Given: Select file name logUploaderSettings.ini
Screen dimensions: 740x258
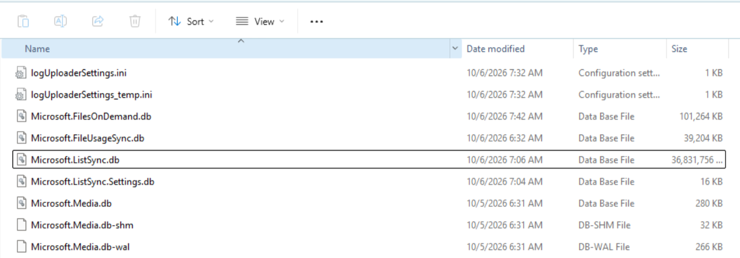Looking at the screenshot, I should point(79,73).
